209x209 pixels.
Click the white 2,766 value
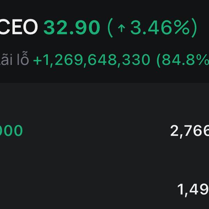point(190,131)
